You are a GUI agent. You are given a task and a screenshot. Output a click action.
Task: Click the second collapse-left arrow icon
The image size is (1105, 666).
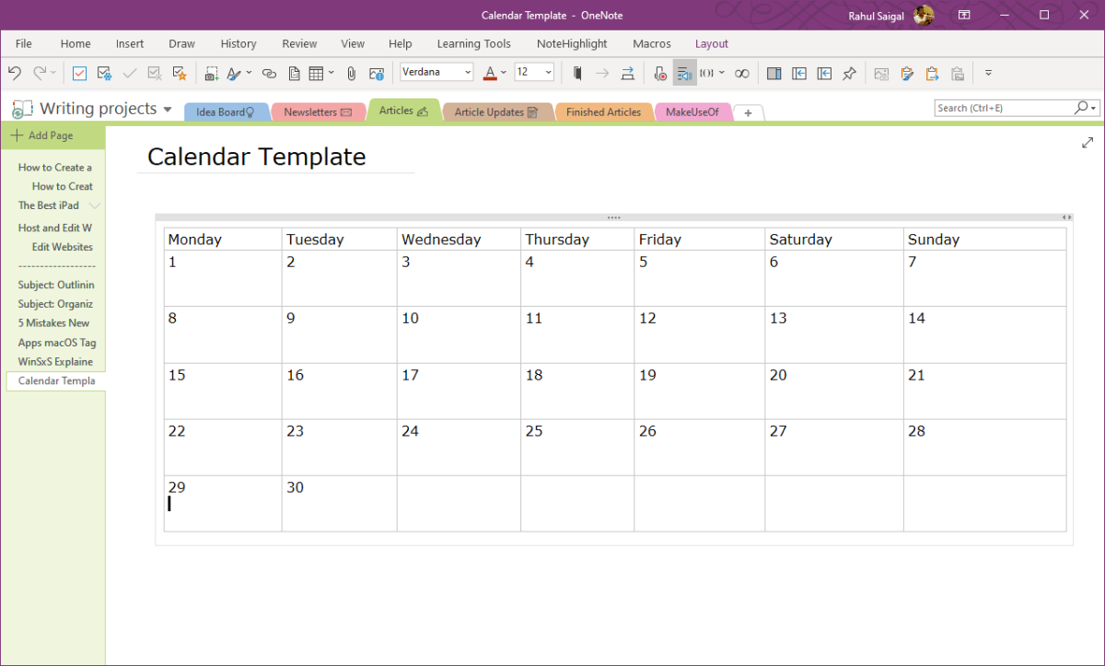coord(824,73)
